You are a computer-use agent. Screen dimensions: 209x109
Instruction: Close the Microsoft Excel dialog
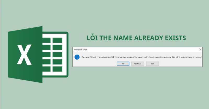point(200,49)
